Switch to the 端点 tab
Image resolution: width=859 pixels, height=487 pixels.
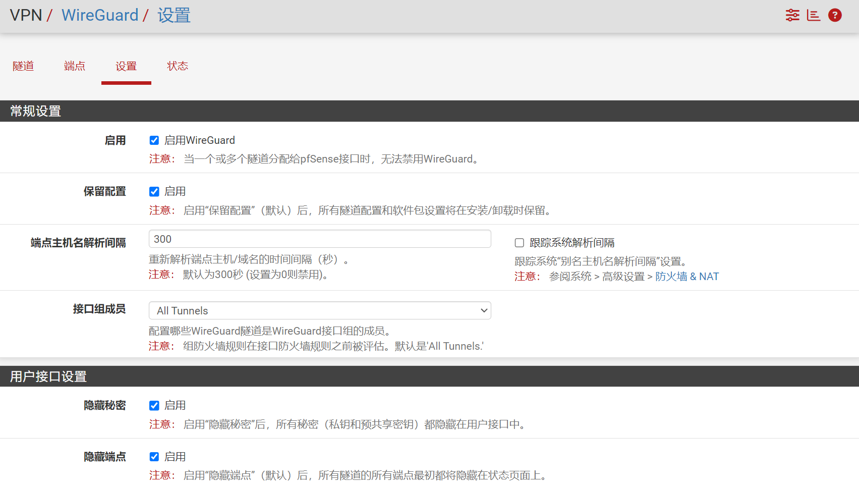point(75,66)
